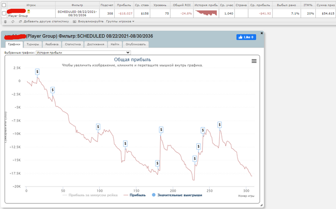Sort by the 'Игрок' column header

(x=31, y=5)
